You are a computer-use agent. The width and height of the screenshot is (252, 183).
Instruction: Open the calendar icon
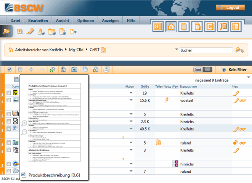pos(223,27)
